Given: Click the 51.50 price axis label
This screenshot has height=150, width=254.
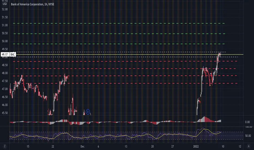Looking at the screenshot, I should tap(5, 17).
